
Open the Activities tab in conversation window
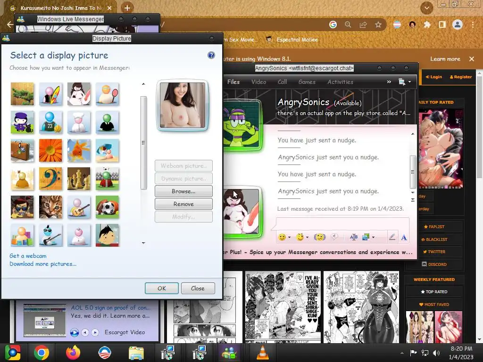point(340,82)
